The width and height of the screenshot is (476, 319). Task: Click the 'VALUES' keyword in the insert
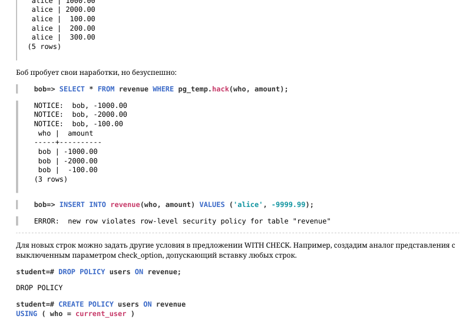click(212, 205)
